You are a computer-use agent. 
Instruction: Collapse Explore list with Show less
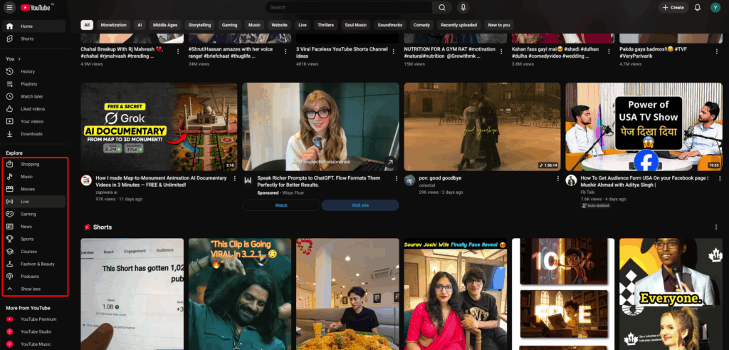coord(33,289)
